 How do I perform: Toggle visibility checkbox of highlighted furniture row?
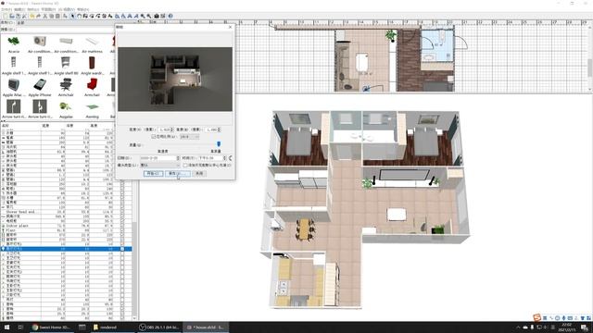tap(122, 249)
